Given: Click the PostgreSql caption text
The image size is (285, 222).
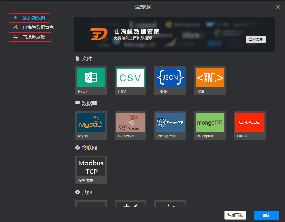Looking at the screenshot, I should pos(167,136).
